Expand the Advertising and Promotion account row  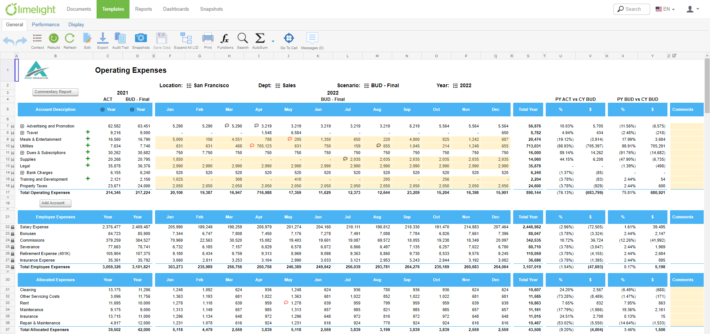click(x=22, y=126)
